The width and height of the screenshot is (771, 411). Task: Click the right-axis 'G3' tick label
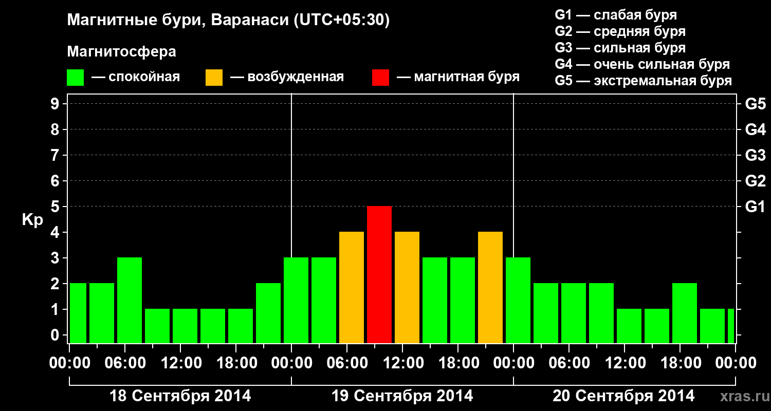[756, 155]
